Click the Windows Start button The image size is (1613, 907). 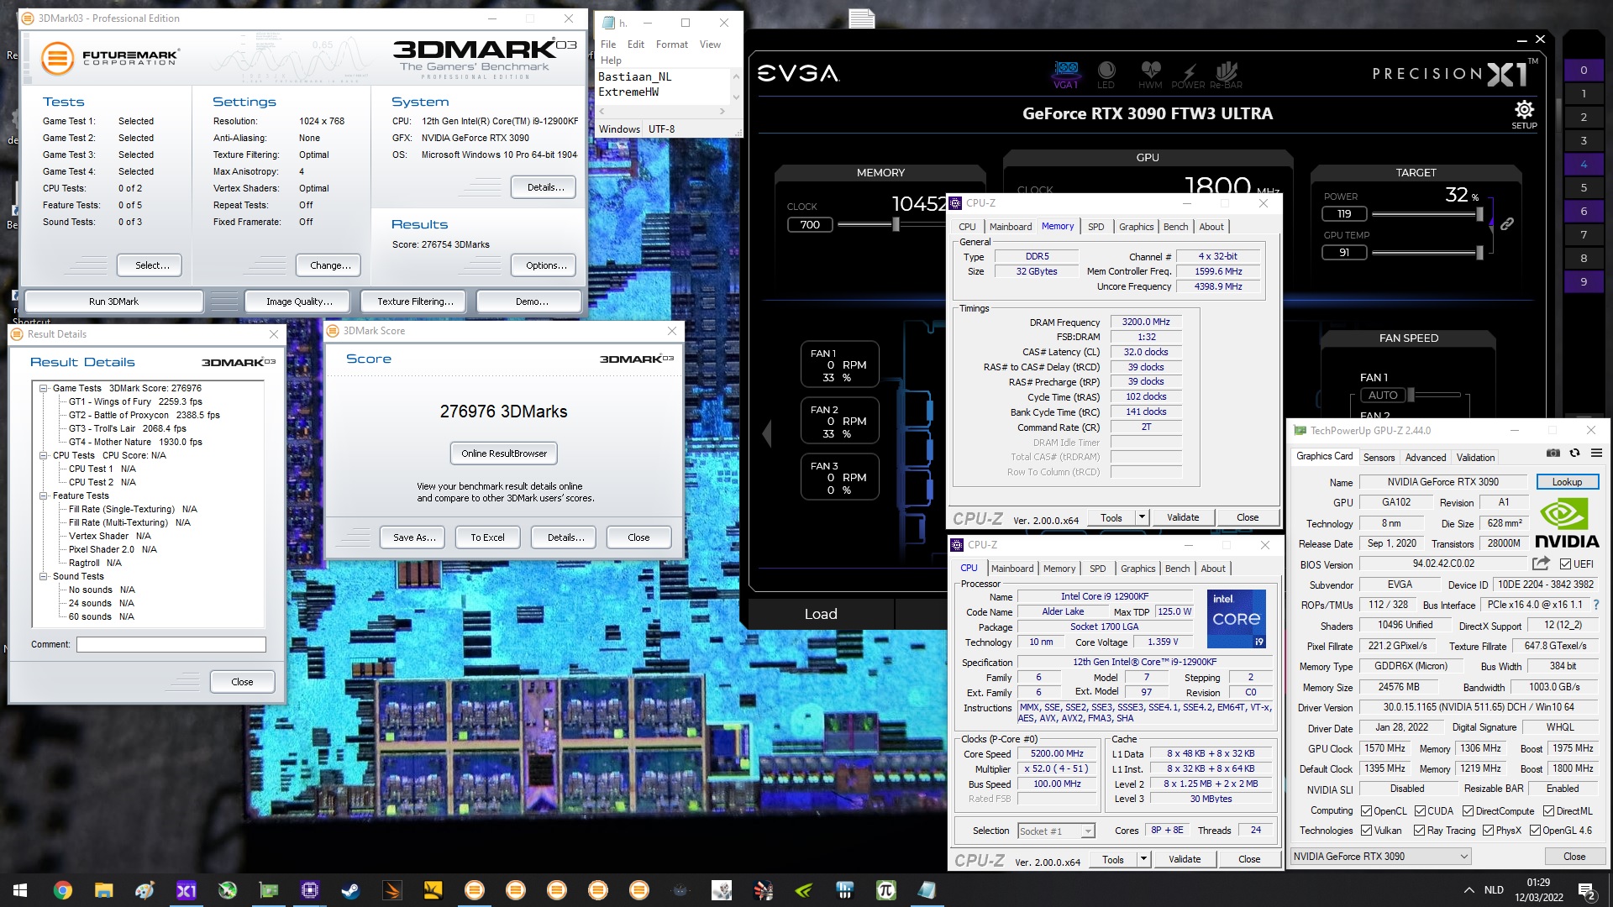pyautogui.click(x=20, y=890)
